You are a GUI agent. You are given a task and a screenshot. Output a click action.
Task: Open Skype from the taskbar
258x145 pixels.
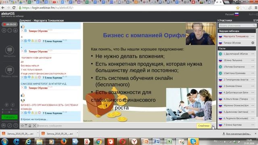tap(193, 141)
